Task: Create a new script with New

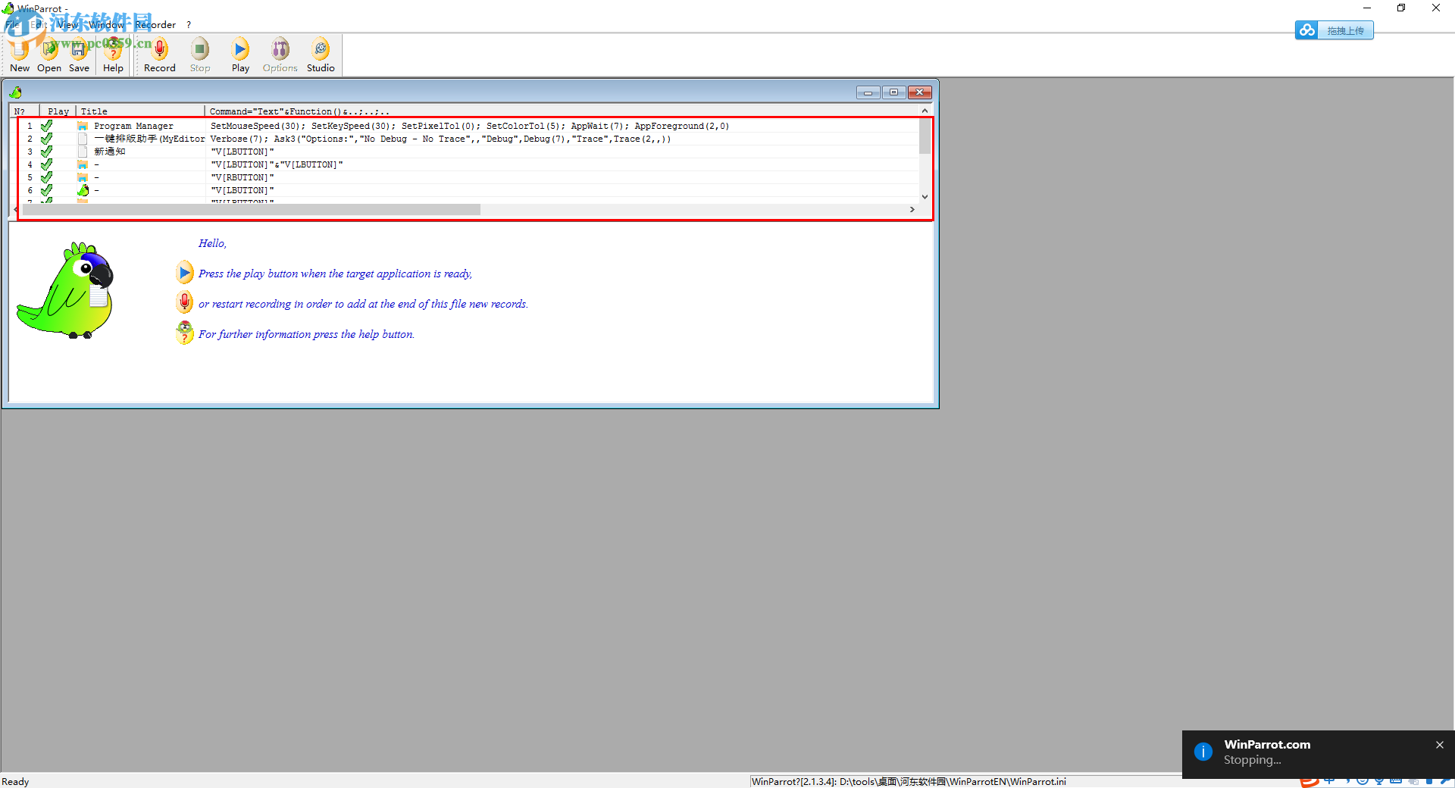Action: point(20,55)
